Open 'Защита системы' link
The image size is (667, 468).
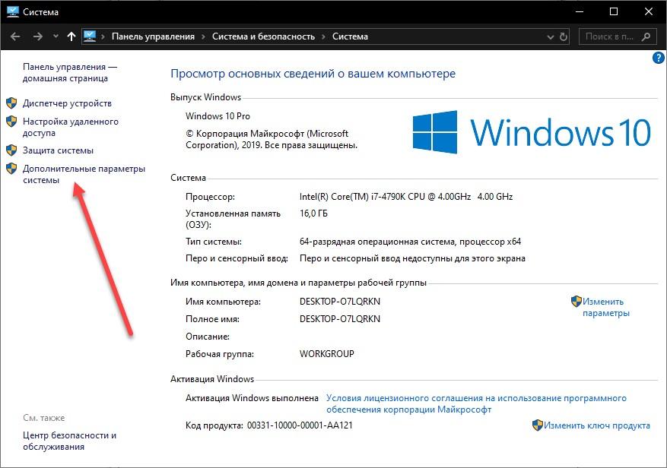click(58, 150)
